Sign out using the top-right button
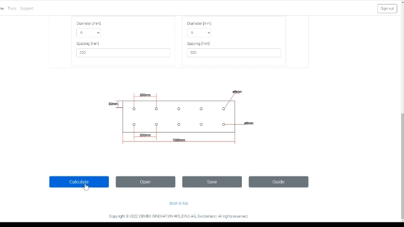Viewport: 404px width, 227px height. point(387,8)
